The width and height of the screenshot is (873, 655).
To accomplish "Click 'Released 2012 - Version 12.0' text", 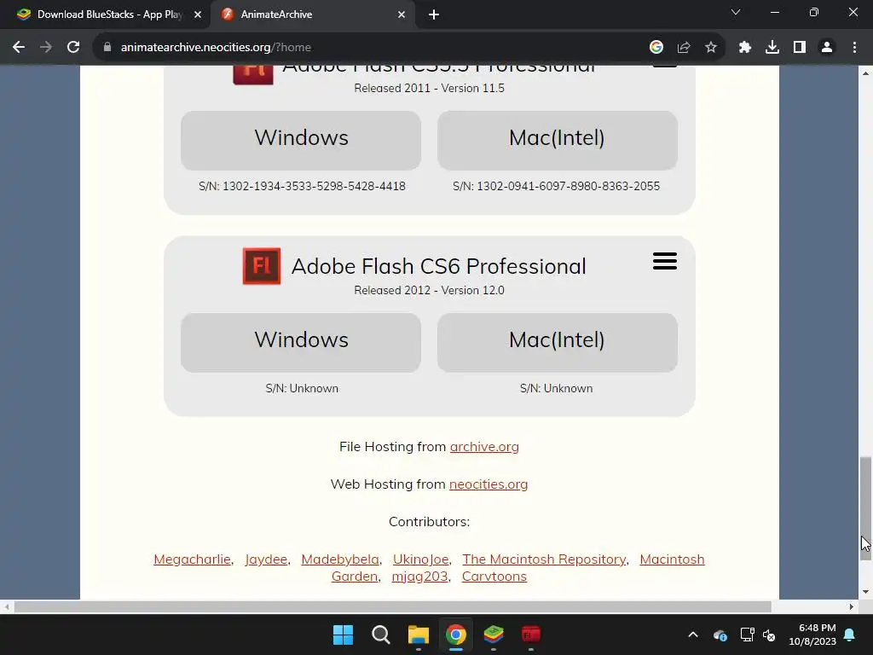I will click(430, 290).
